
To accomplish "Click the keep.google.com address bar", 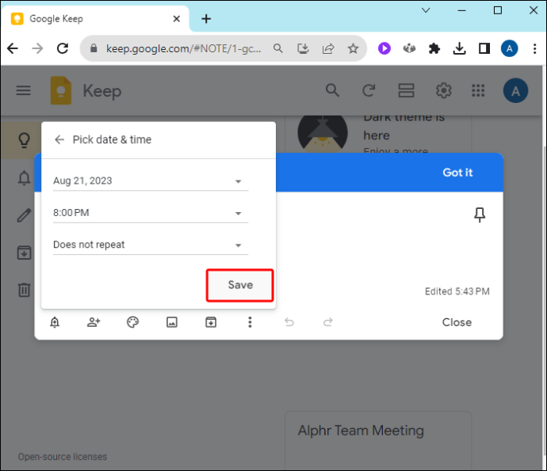I will (x=183, y=48).
